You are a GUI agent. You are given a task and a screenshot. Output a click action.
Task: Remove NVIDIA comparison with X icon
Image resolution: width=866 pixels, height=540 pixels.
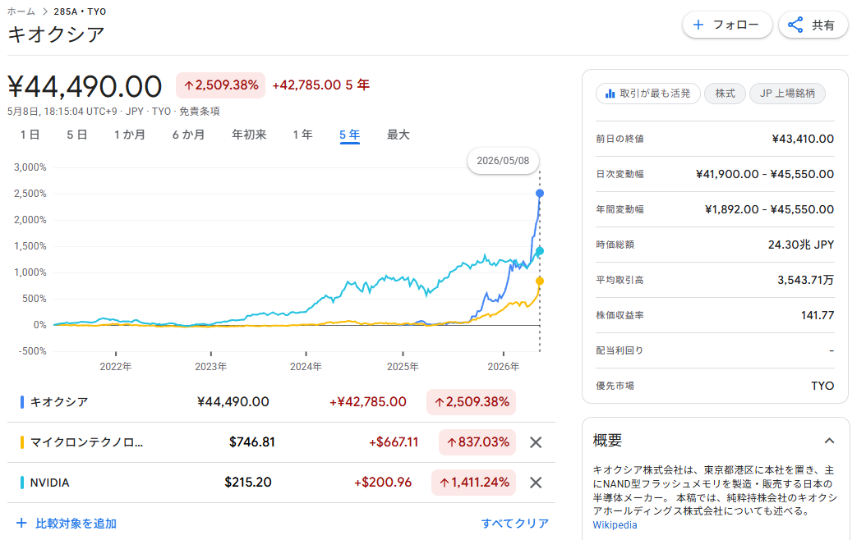[536, 483]
